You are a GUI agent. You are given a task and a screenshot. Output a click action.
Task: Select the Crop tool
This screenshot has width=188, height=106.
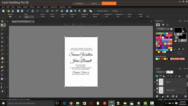tap(2, 38)
